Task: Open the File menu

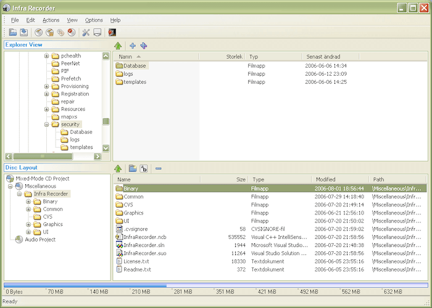Action: click(15, 20)
